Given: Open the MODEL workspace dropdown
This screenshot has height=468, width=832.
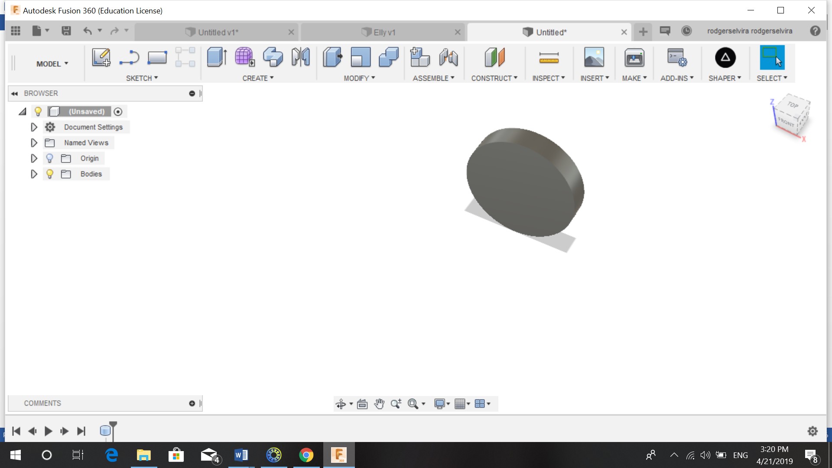Looking at the screenshot, I should 52,64.
